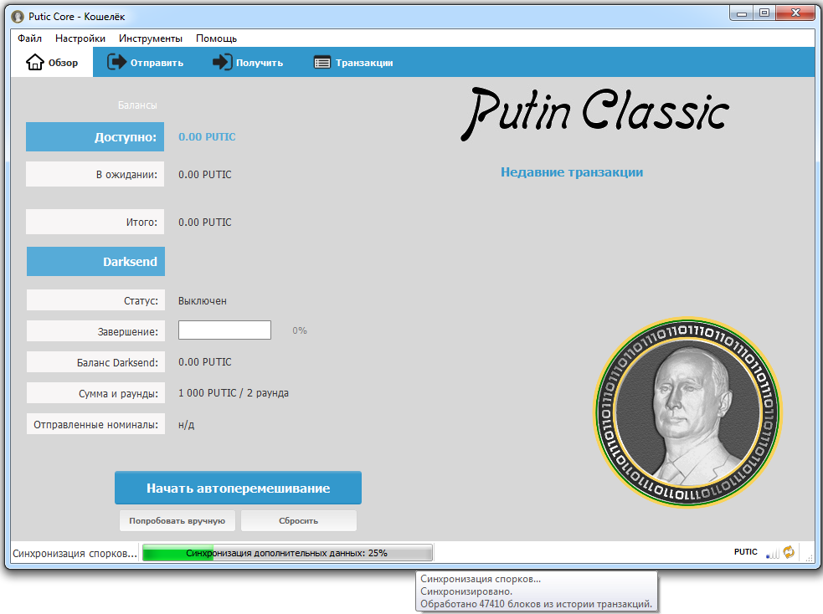The width and height of the screenshot is (823, 614).
Task: Open the Настройки menu
Action: 80,38
